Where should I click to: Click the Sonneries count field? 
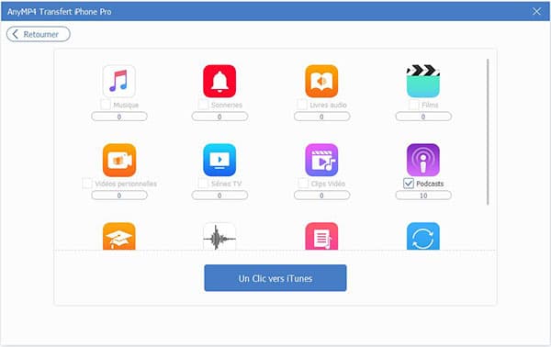coord(219,117)
